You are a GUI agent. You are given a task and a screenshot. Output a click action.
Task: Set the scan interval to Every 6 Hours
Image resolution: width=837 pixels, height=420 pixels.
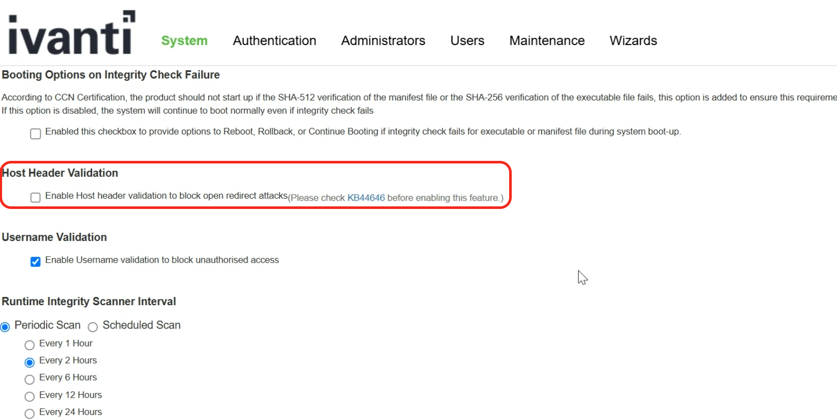[x=30, y=379]
